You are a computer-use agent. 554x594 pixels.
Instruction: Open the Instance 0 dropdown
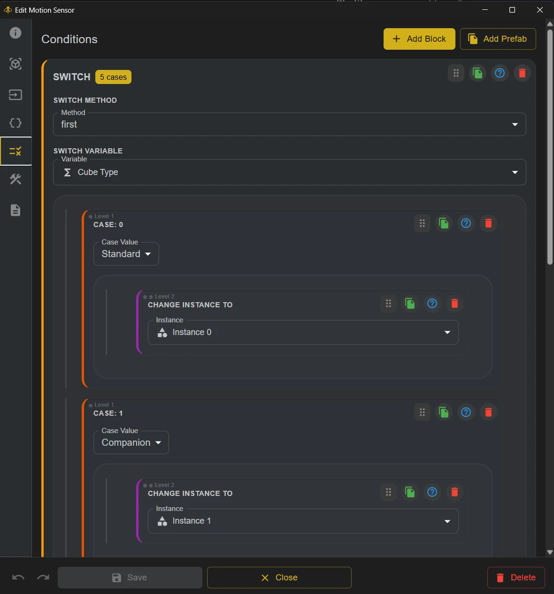point(303,332)
